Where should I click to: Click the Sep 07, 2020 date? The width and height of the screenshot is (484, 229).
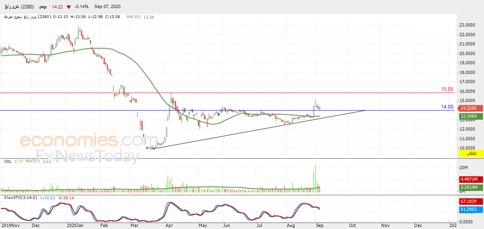coord(108,7)
